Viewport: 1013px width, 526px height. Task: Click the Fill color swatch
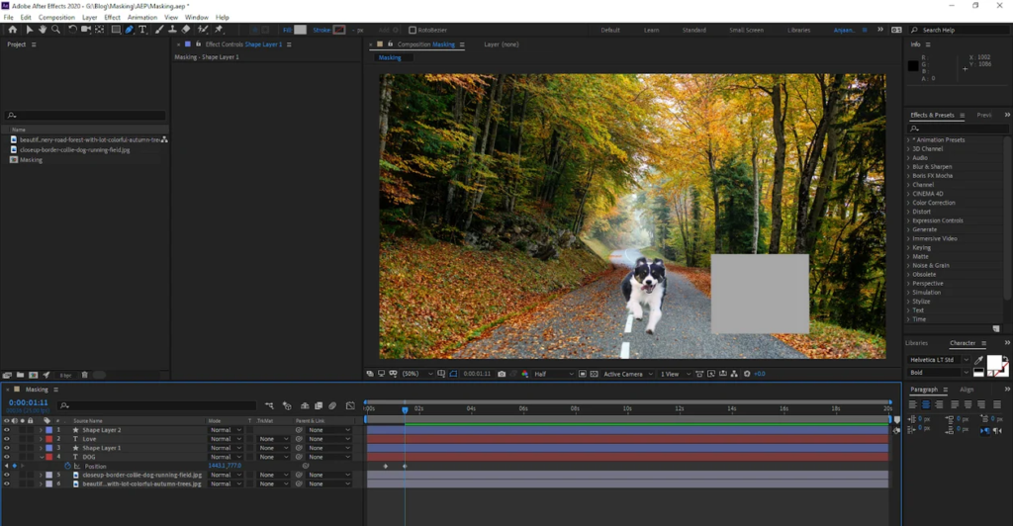(x=300, y=30)
